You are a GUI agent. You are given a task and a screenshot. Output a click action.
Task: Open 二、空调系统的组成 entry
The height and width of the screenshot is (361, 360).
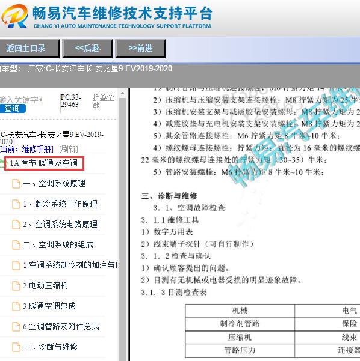58,244
